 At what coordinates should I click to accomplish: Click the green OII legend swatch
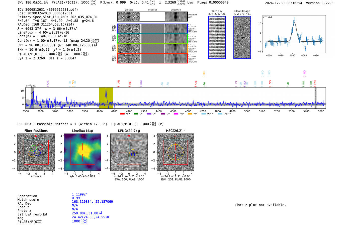136,114
